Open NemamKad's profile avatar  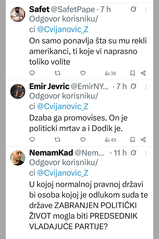[18, 157]
